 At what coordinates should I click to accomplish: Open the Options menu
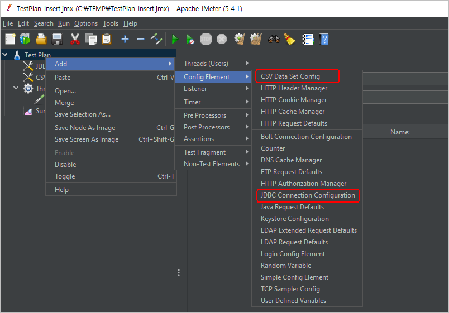[x=86, y=23]
